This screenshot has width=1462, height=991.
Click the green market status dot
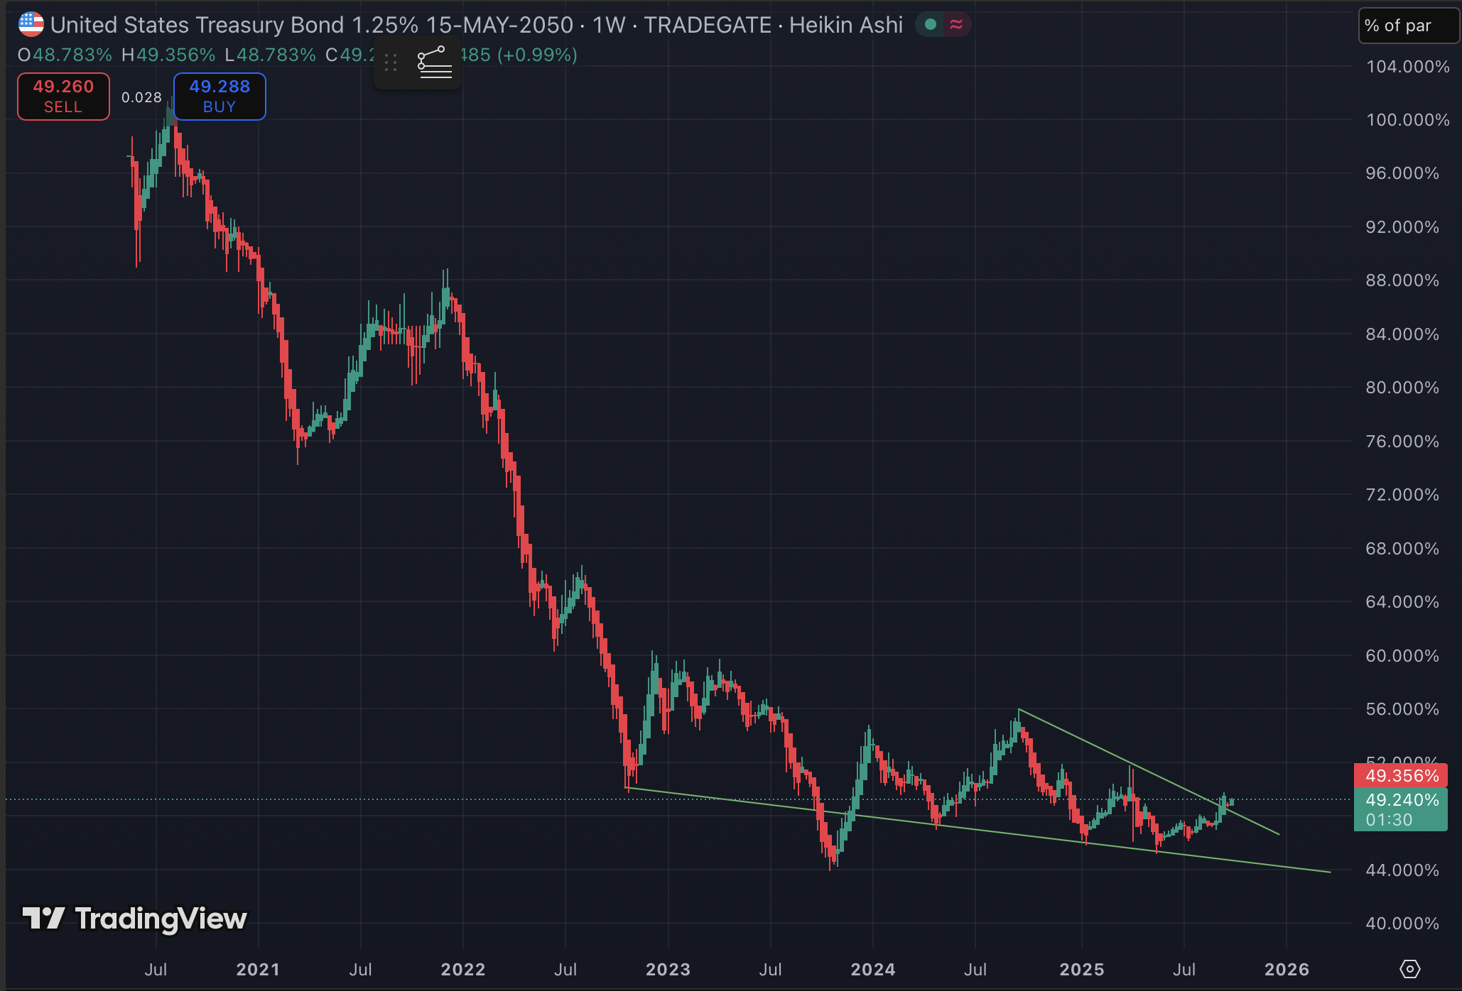pos(930,25)
